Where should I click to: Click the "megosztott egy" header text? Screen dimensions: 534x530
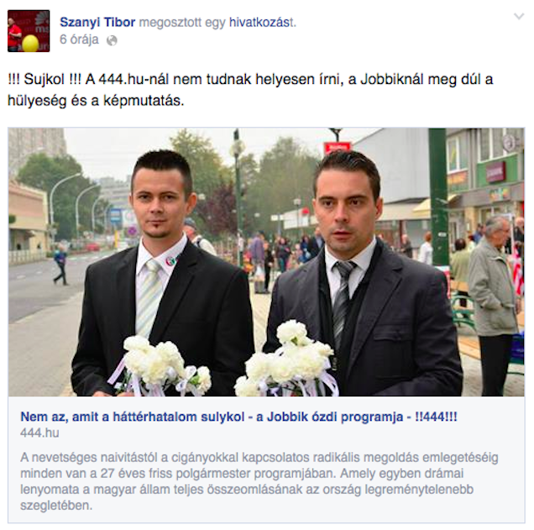click(x=182, y=23)
